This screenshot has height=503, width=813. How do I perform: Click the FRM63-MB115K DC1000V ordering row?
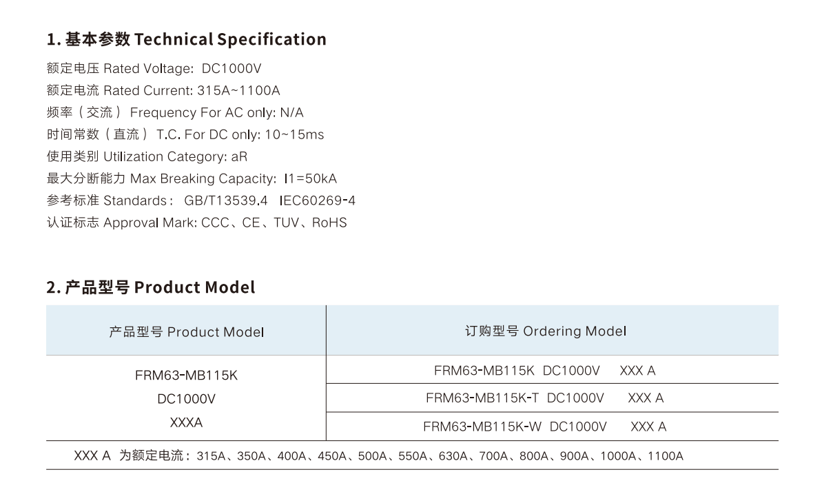click(553, 370)
